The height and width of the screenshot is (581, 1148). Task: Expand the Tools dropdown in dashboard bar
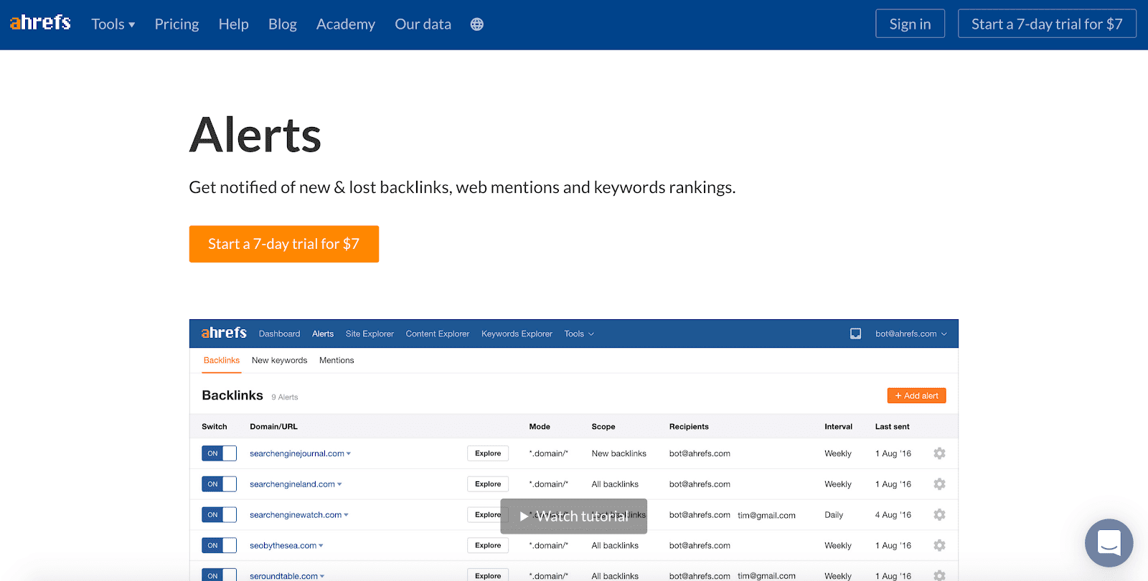579,334
